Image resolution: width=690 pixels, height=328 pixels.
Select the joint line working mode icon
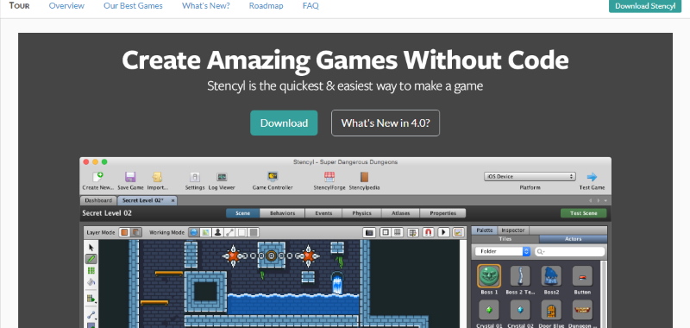pos(229,232)
